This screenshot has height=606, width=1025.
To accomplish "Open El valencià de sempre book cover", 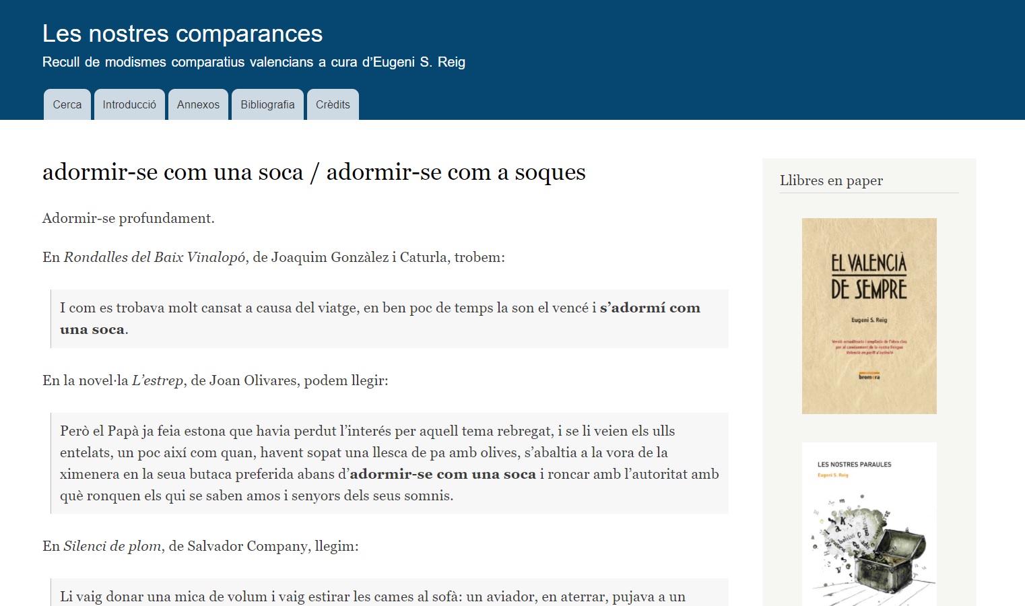I will pos(869,316).
